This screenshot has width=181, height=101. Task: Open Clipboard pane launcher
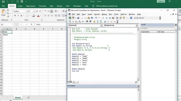11,20
